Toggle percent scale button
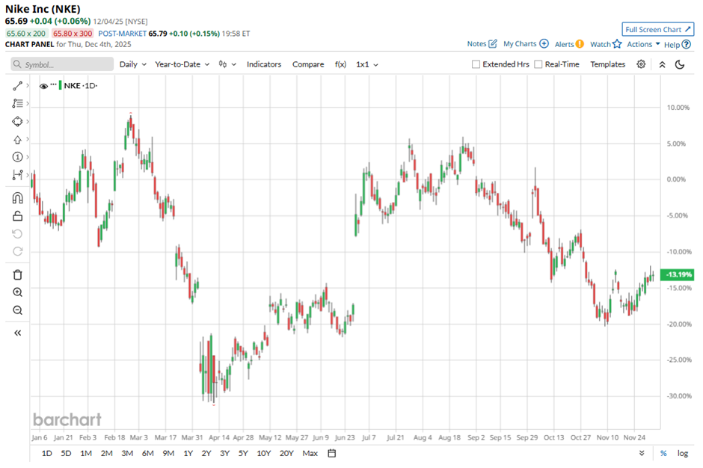The image size is (703, 468). tap(663, 453)
